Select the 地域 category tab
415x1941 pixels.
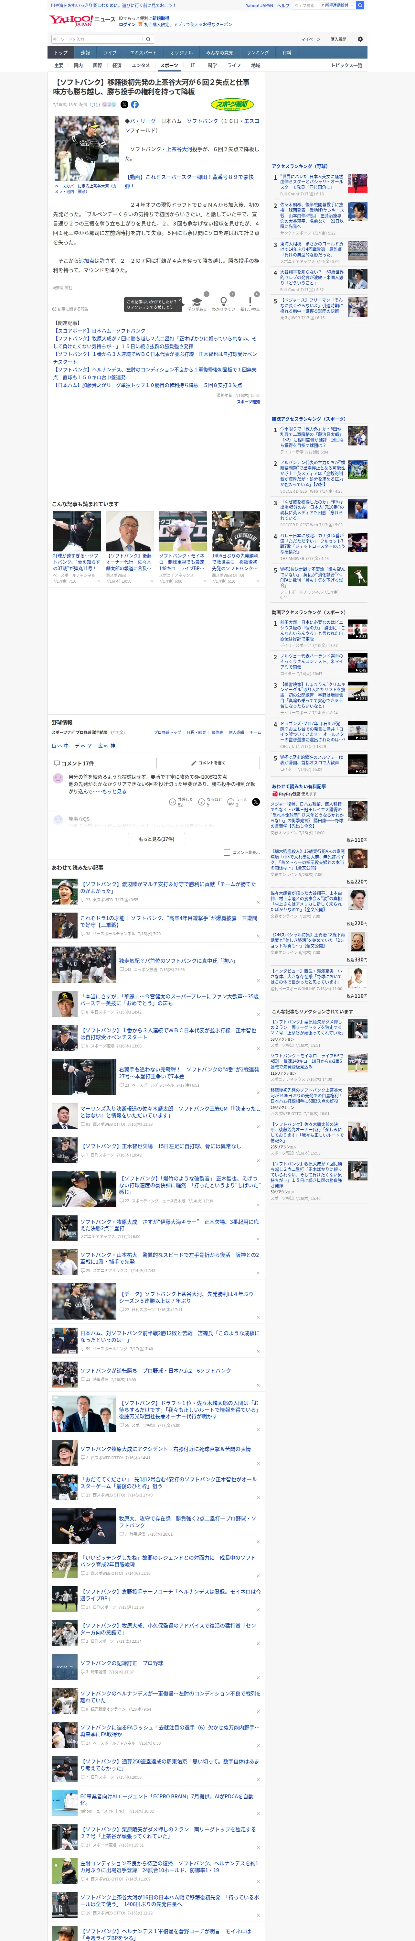click(255, 66)
